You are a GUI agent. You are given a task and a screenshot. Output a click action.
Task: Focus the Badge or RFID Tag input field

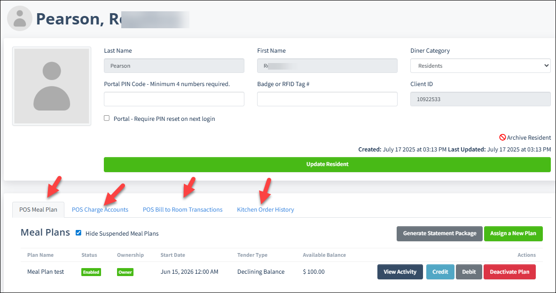[327, 99]
